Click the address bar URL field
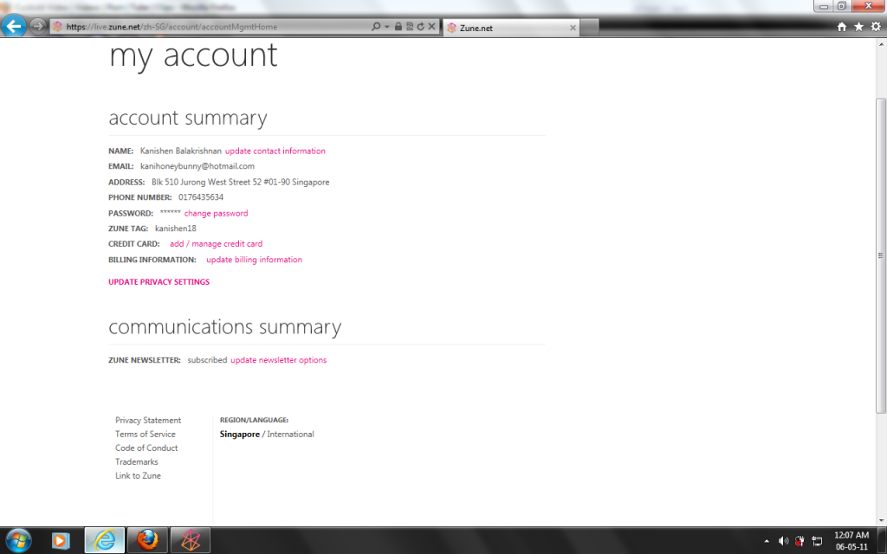Screen dimensions: 887x554 (x=217, y=27)
